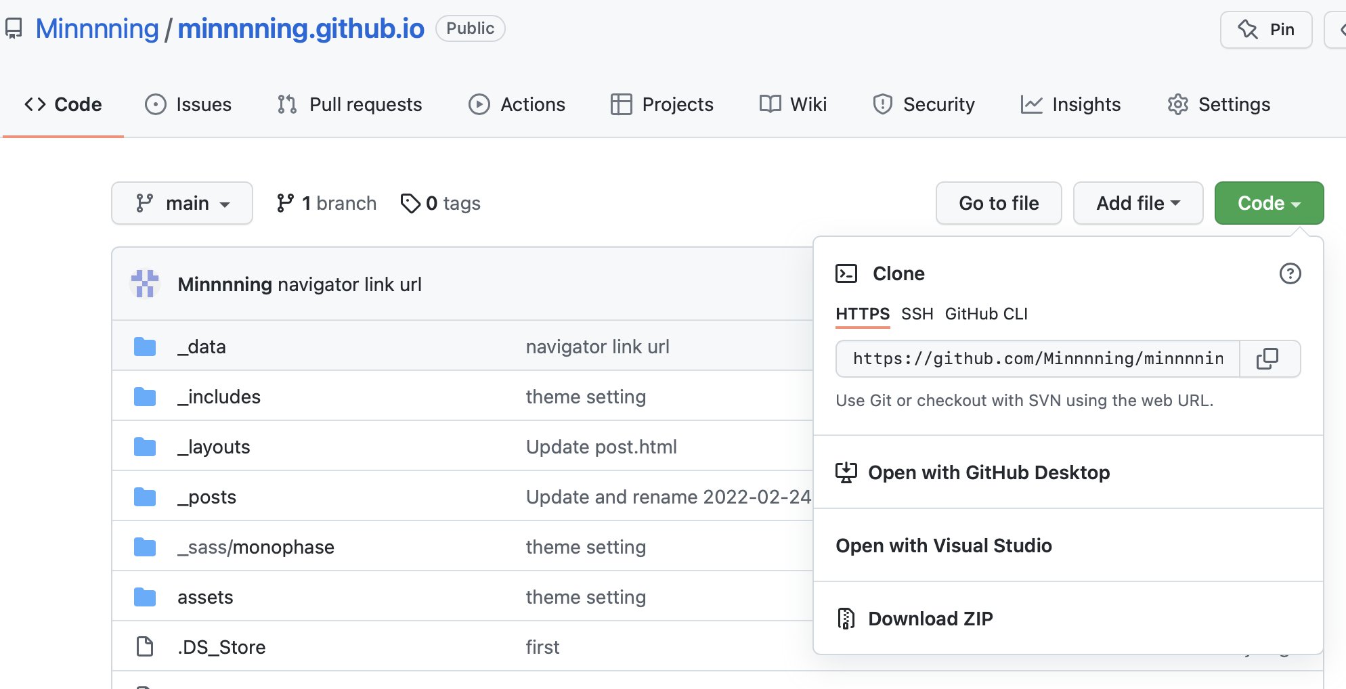Click the GitHub Desktop download icon
This screenshot has width=1346, height=689.
coord(846,472)
